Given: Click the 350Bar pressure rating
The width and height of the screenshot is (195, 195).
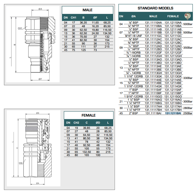Looking at the screenshot, I should (187, 48).
